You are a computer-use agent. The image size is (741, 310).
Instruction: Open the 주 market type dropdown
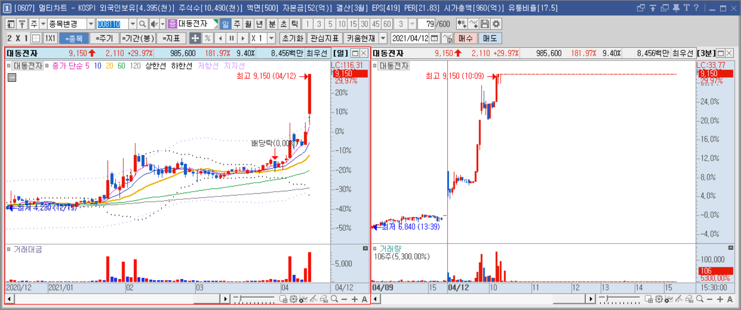pos(43,24)
